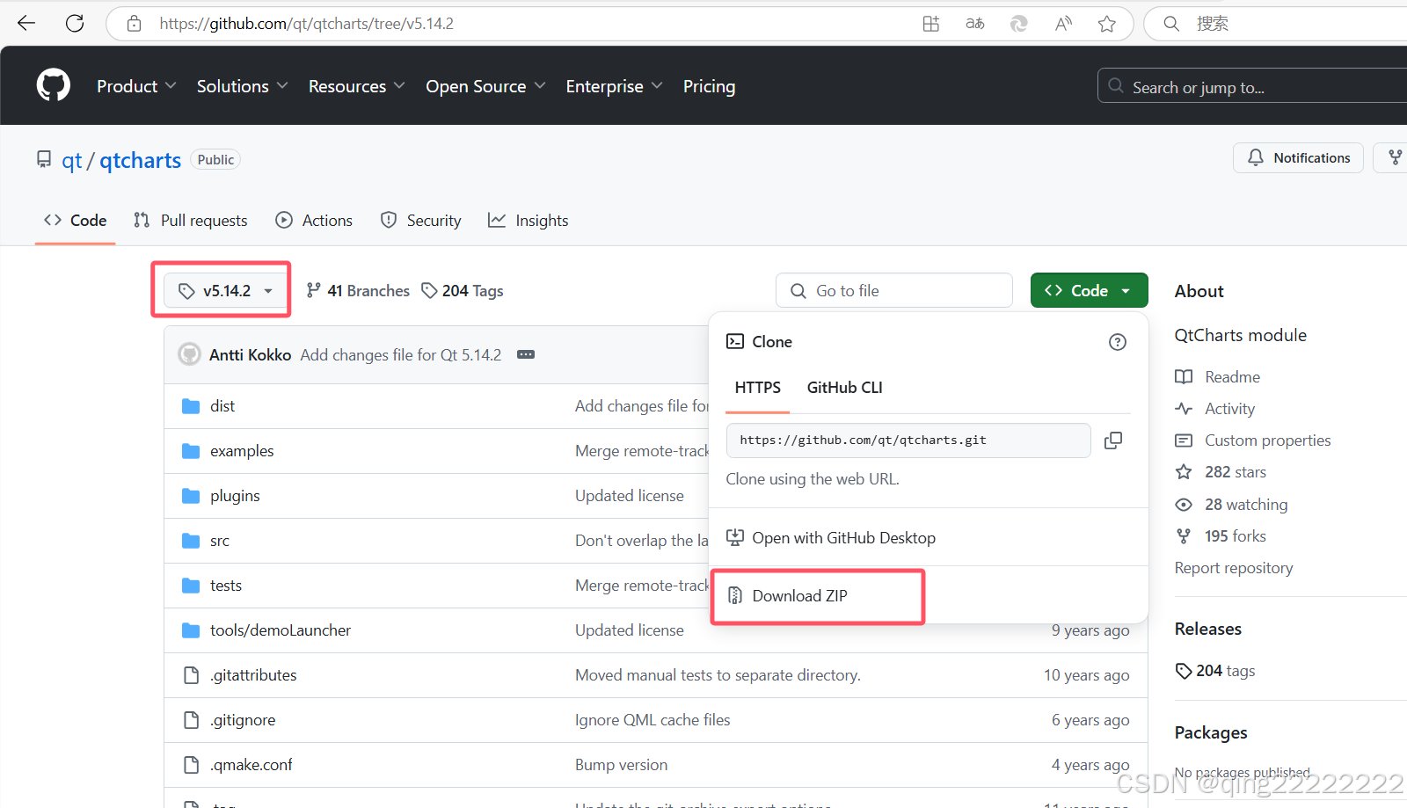
Task: Select the GitHub CLI clone tab
Action: click(x=844, y=388)
